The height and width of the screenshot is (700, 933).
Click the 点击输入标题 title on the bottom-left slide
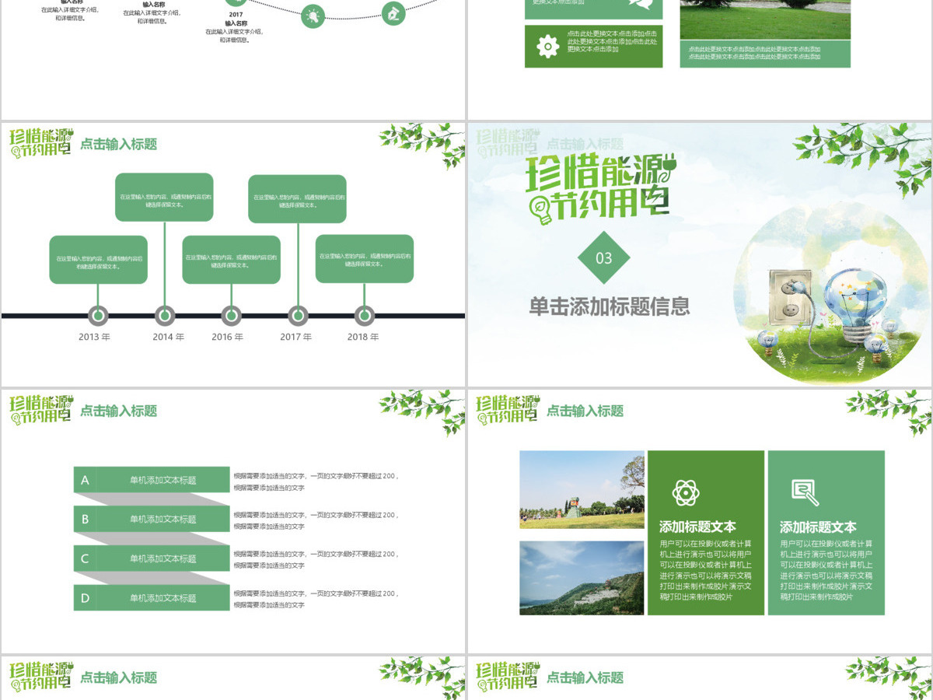pos(119,677)
